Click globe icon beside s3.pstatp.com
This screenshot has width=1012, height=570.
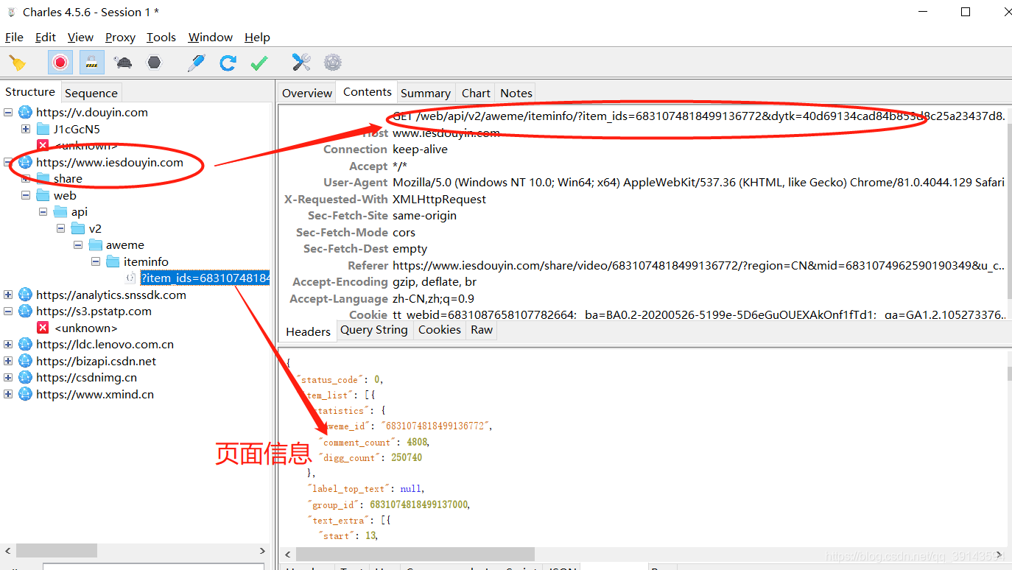pos(26,312)
